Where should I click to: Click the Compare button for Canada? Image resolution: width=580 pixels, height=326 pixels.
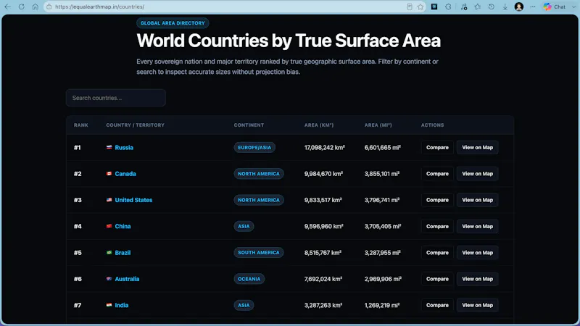437,174
